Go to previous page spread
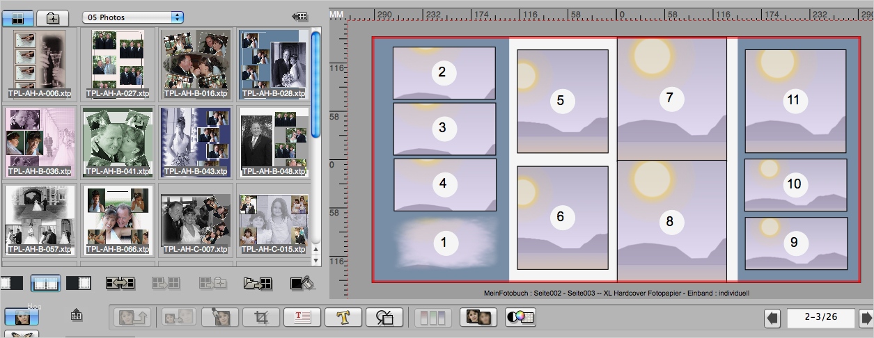Image resolution: width=874 pixels, height=338 pixels. coord(772,319)
